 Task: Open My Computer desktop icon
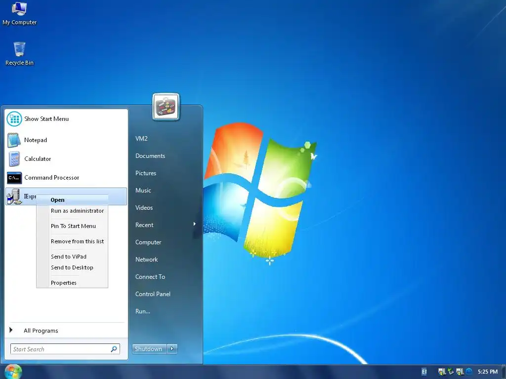point(19,13)
